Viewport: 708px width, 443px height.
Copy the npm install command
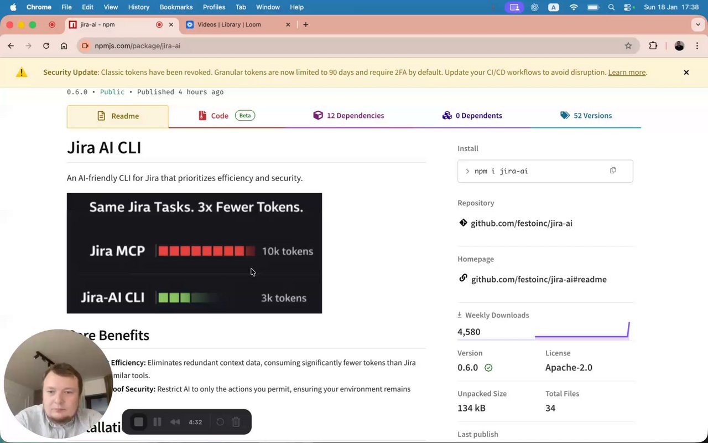(613, 171)
